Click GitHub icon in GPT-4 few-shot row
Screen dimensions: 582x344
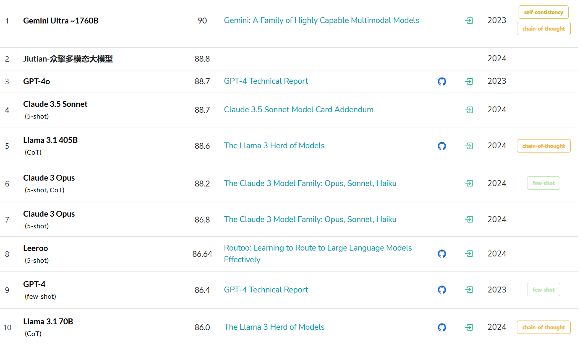tap(441, 290)
